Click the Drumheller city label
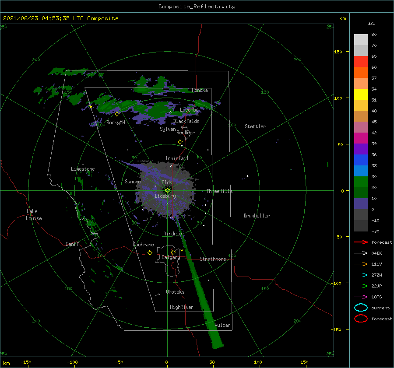394x368 pixels. point(257,216)
